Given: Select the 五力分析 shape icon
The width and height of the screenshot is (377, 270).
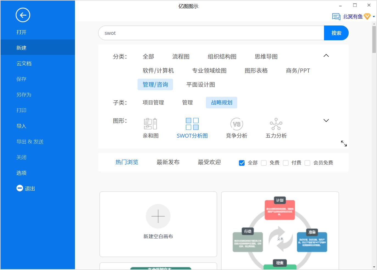Looking at the screenshot, I should 276,124.
